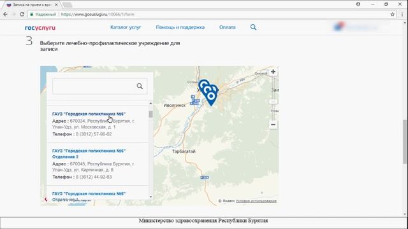Click the page scrollbar down arrow
The width and height of the screenshot is (408, 229).
405,214
